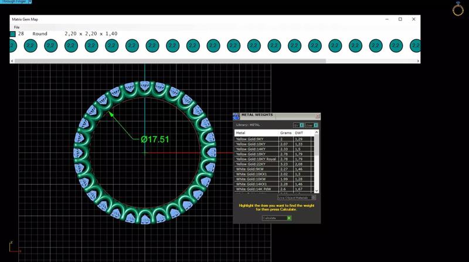The height and width of the screenshot is (262, 469).
Task: Open File menu in Matrix Gem Map
Action: pos(17,27)
